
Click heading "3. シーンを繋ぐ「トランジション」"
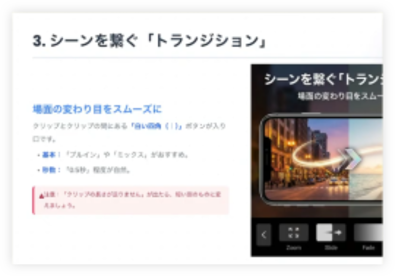point(150,41)
